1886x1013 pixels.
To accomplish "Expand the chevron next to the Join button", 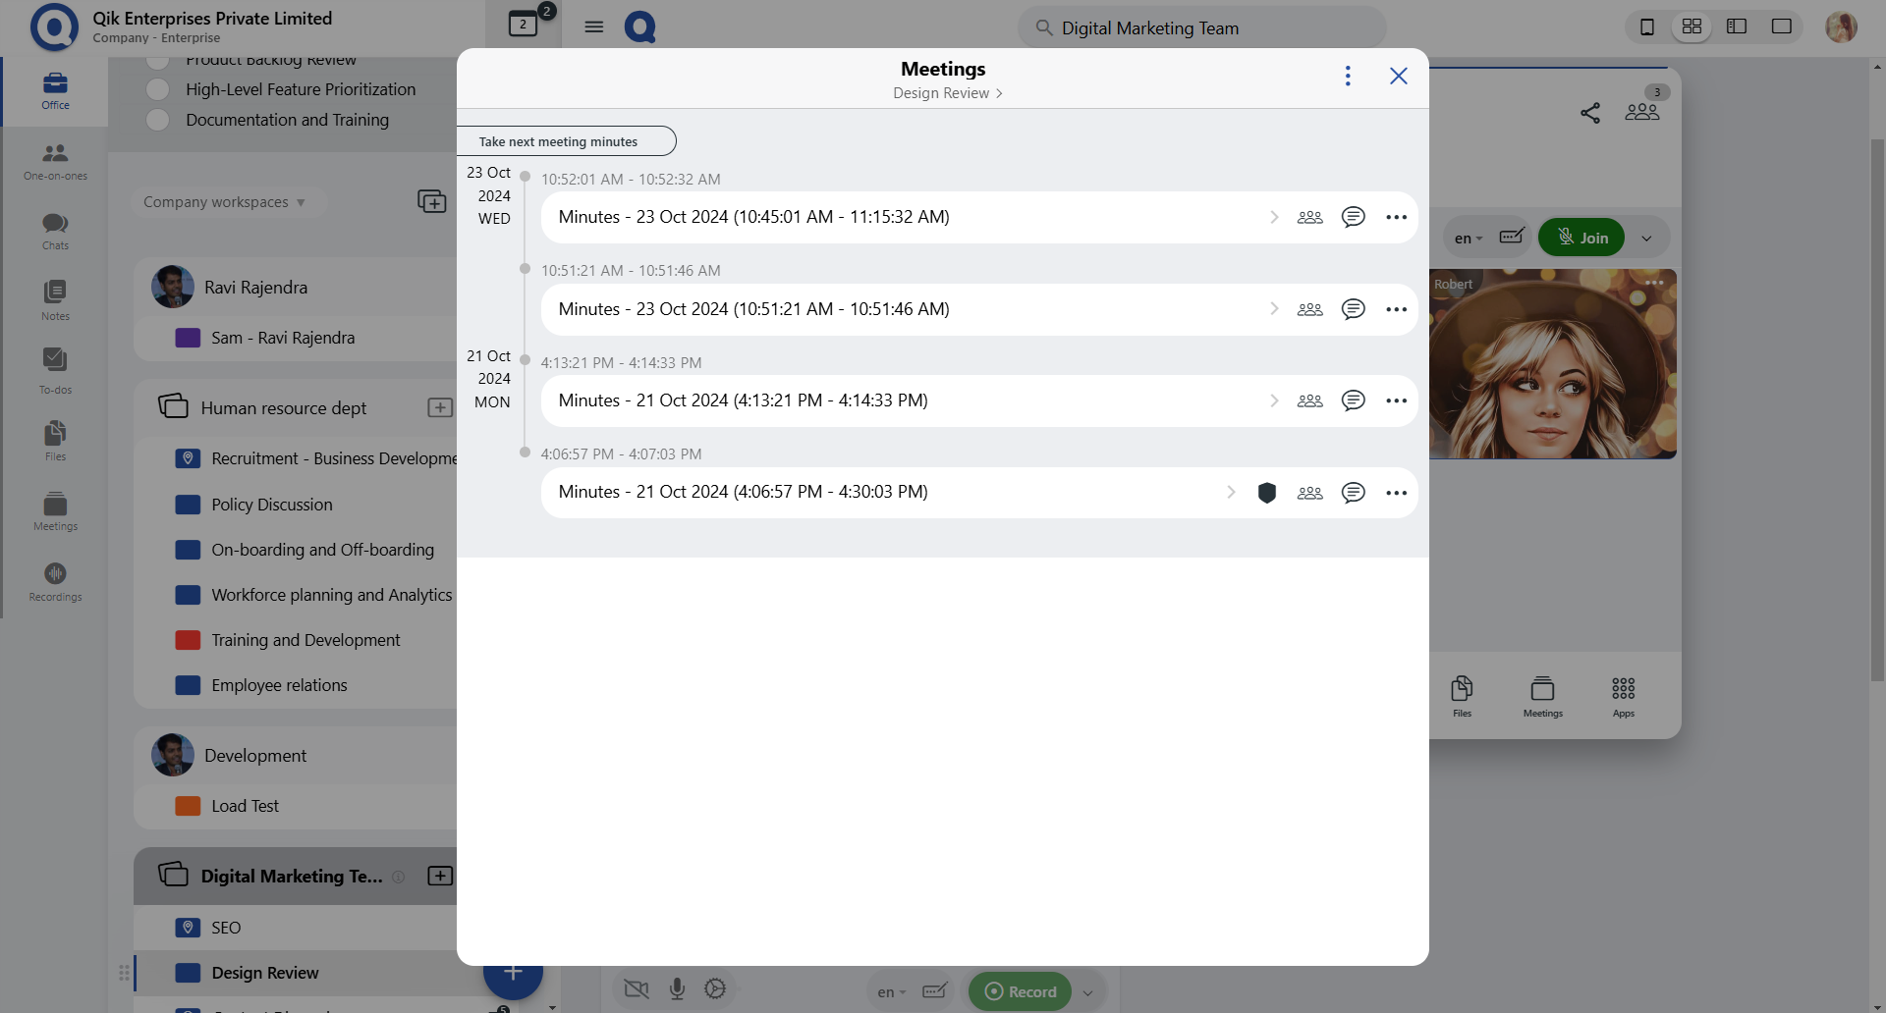I will point(1647,238).
